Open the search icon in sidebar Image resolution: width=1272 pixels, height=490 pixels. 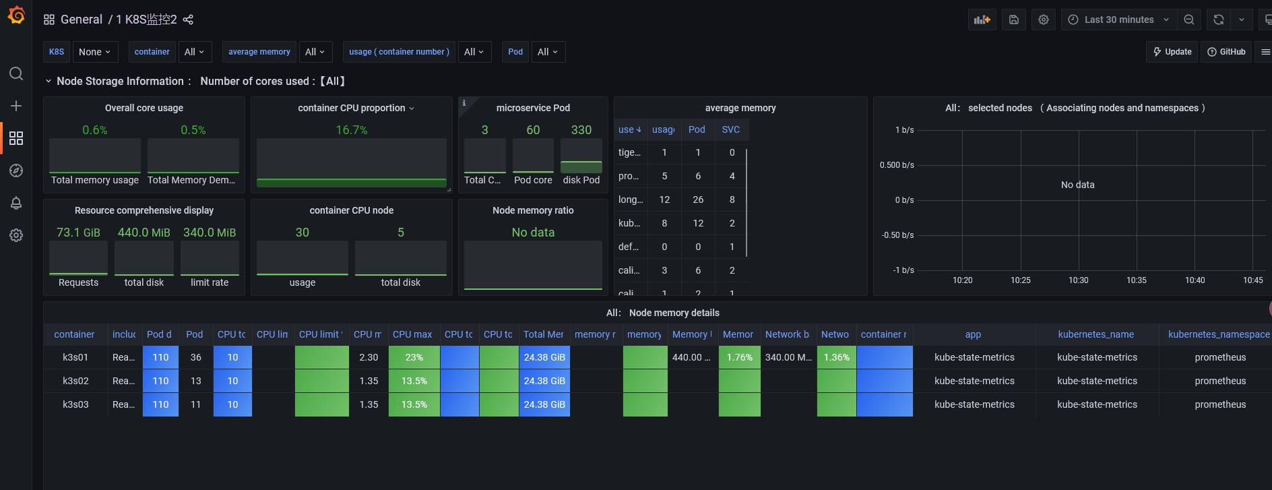pyautogui.click(x=16, y=73)
